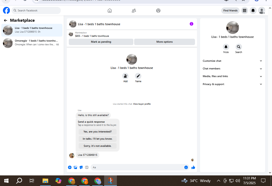Choose a sticker from the sticker icon
This screenshot has width=272, height=186.
coord(81,167)
